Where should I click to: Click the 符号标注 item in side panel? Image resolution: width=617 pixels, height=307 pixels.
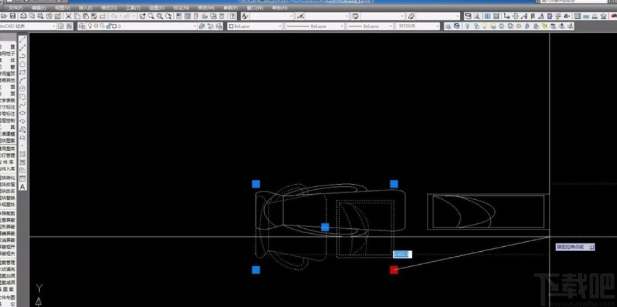(x=8, y=113)
